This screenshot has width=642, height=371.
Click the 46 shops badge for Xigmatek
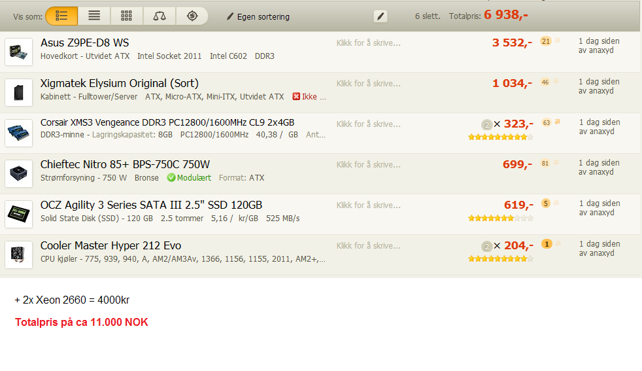click(x=545, y=82)
